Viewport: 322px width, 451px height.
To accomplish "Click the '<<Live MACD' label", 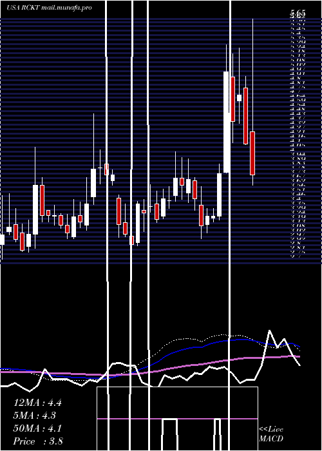I will [x=271, y=434].
